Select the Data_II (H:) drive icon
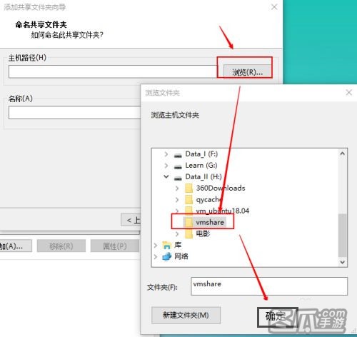 (178, 178)
